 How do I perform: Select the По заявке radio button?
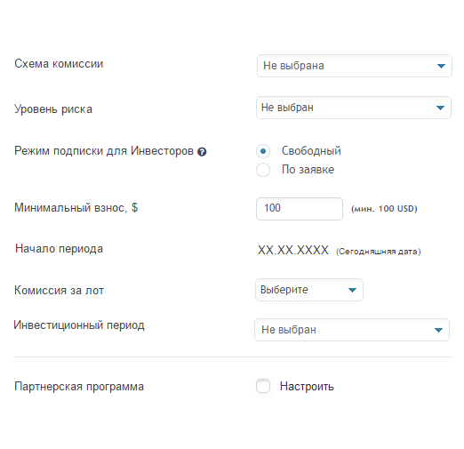[263, 170]
